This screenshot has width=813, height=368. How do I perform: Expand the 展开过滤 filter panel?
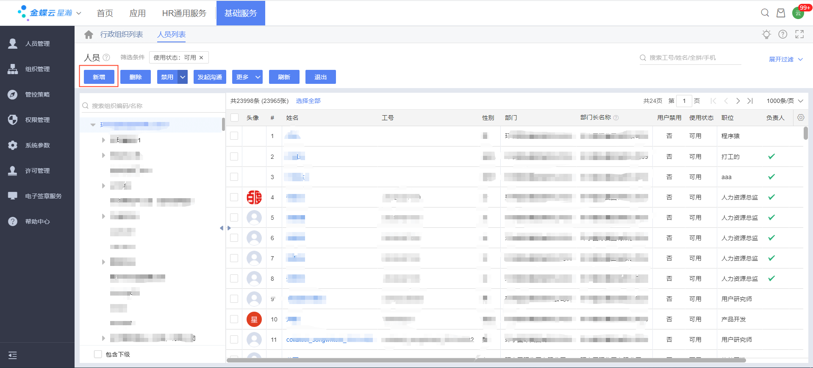[x=785, y=59]
